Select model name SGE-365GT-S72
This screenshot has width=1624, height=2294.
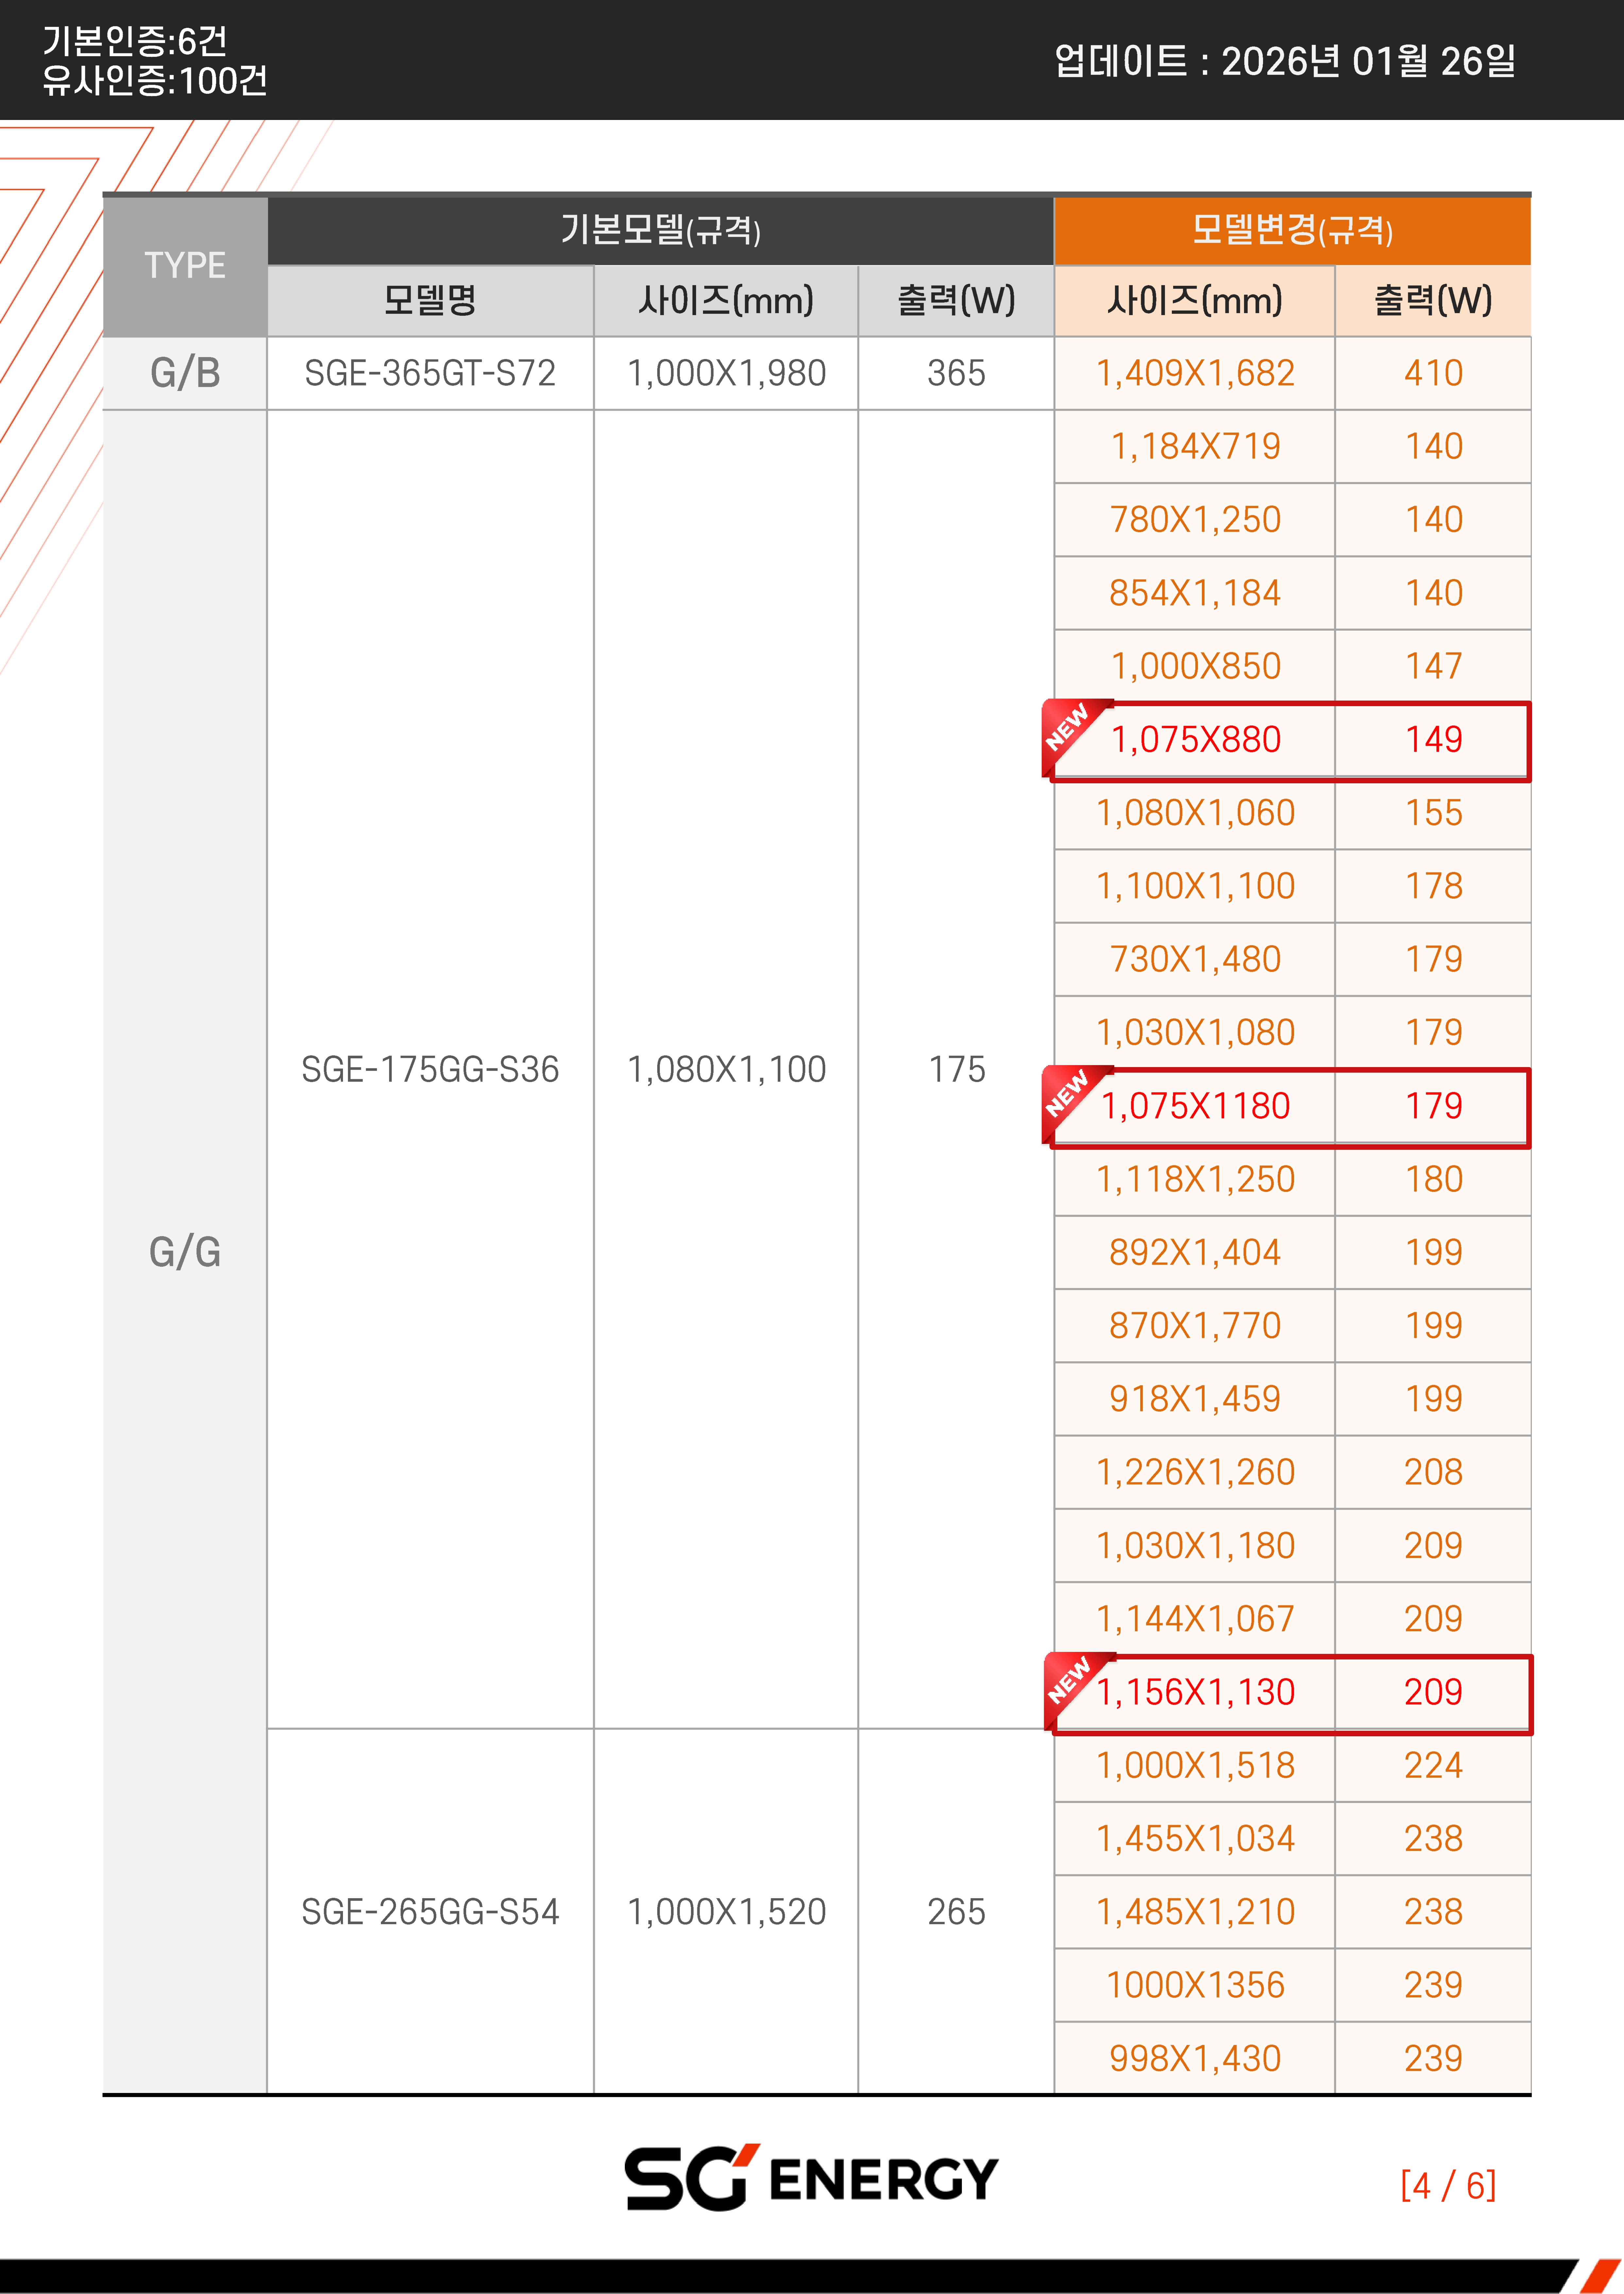click(x=430, y=373)
